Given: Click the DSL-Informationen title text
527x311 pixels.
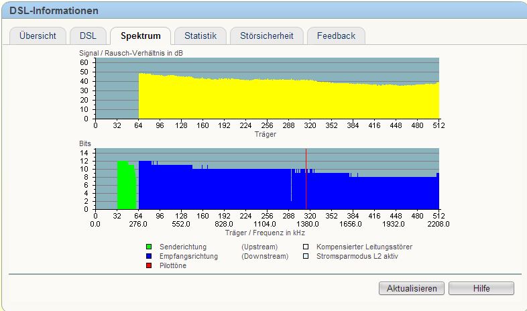Looking at the screenshot, I should (x=54, y=11).
